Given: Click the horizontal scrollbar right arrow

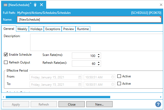Looking at the screenshot, I should click(x=161, y=97).
